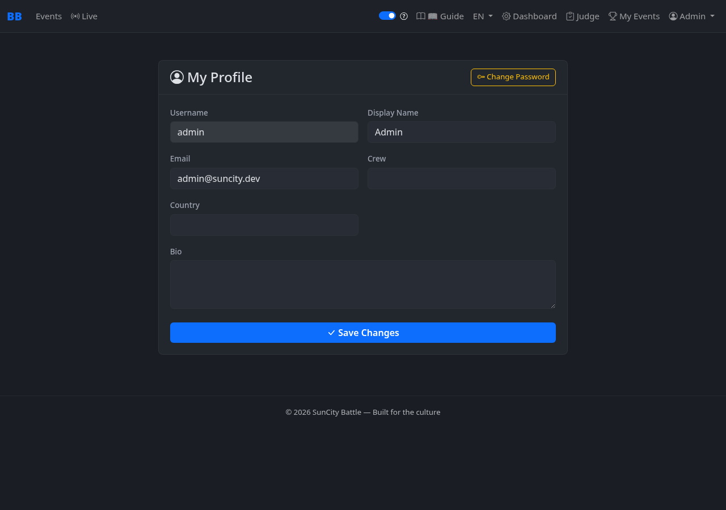This screenshot has height=510, width=726.
Task: Open the Judge page
Action: coord(583,16)
